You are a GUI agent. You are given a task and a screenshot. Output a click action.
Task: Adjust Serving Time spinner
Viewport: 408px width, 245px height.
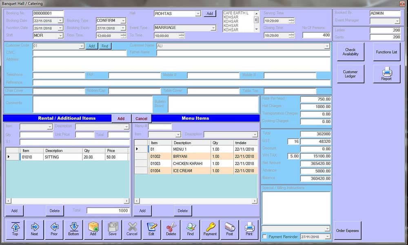291,20
